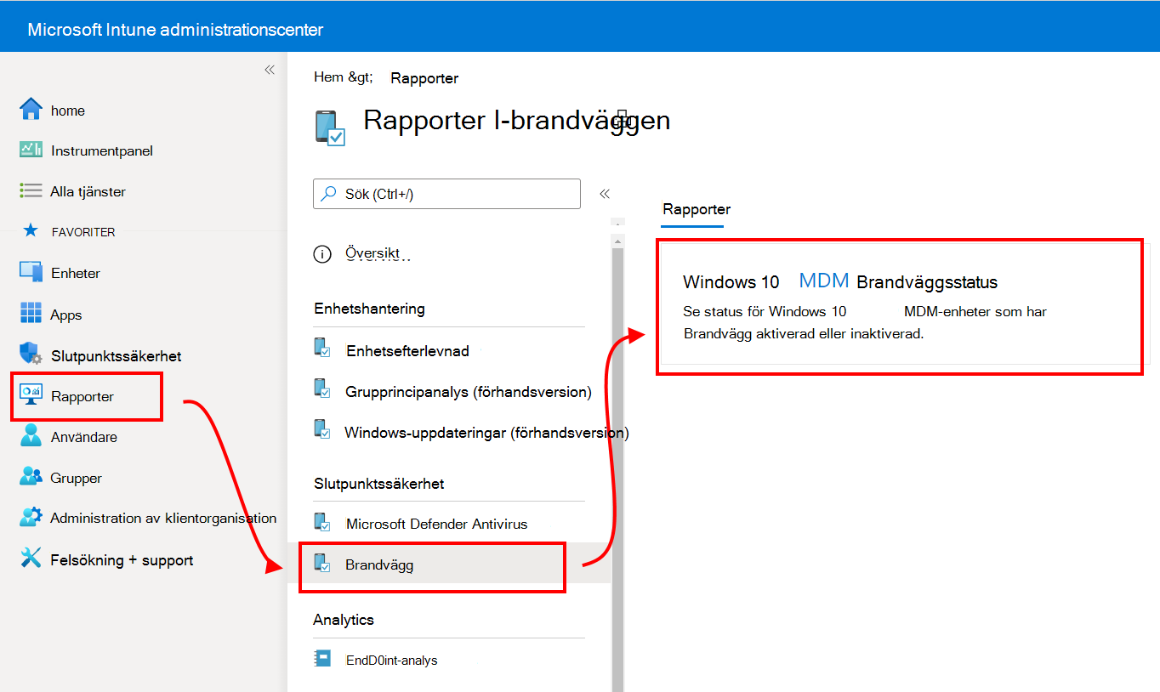Click the Rapporter breadcrumb
The height and width of the screenshot is (692, 1160).
(x=424, y=78)
